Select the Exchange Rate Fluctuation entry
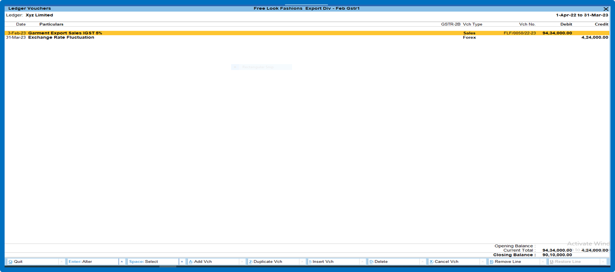The height and width of the screenshot is (272, 615). [307, 37]
